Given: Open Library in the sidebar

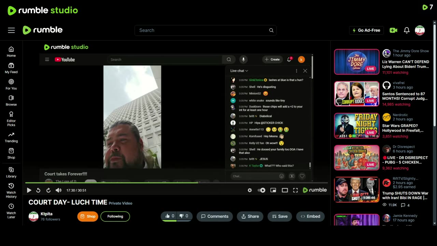Looking at the screenshot, I should (x=11, y=173).
